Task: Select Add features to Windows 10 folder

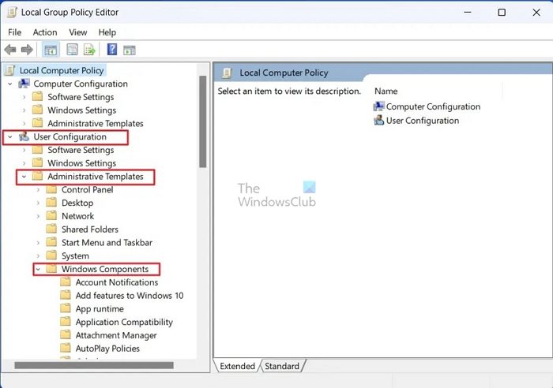Action: click(x=130, y=296)
